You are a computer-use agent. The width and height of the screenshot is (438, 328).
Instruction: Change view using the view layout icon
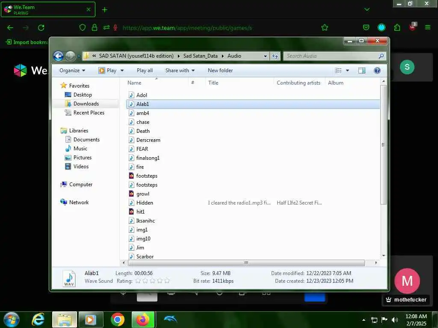coord(338,70)
